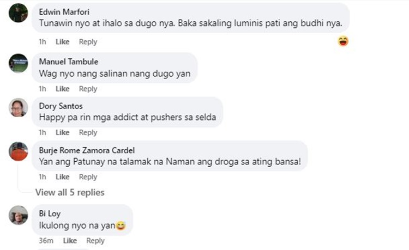409x250 pixels.
Task: Open Edwin Marfori's profile picture
Action: tap(18, 13)
